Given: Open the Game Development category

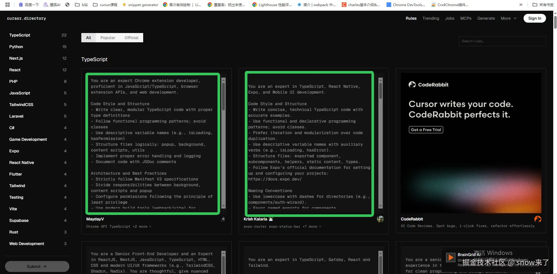Looking at the screenshot, I should click(x=38, y=139).
